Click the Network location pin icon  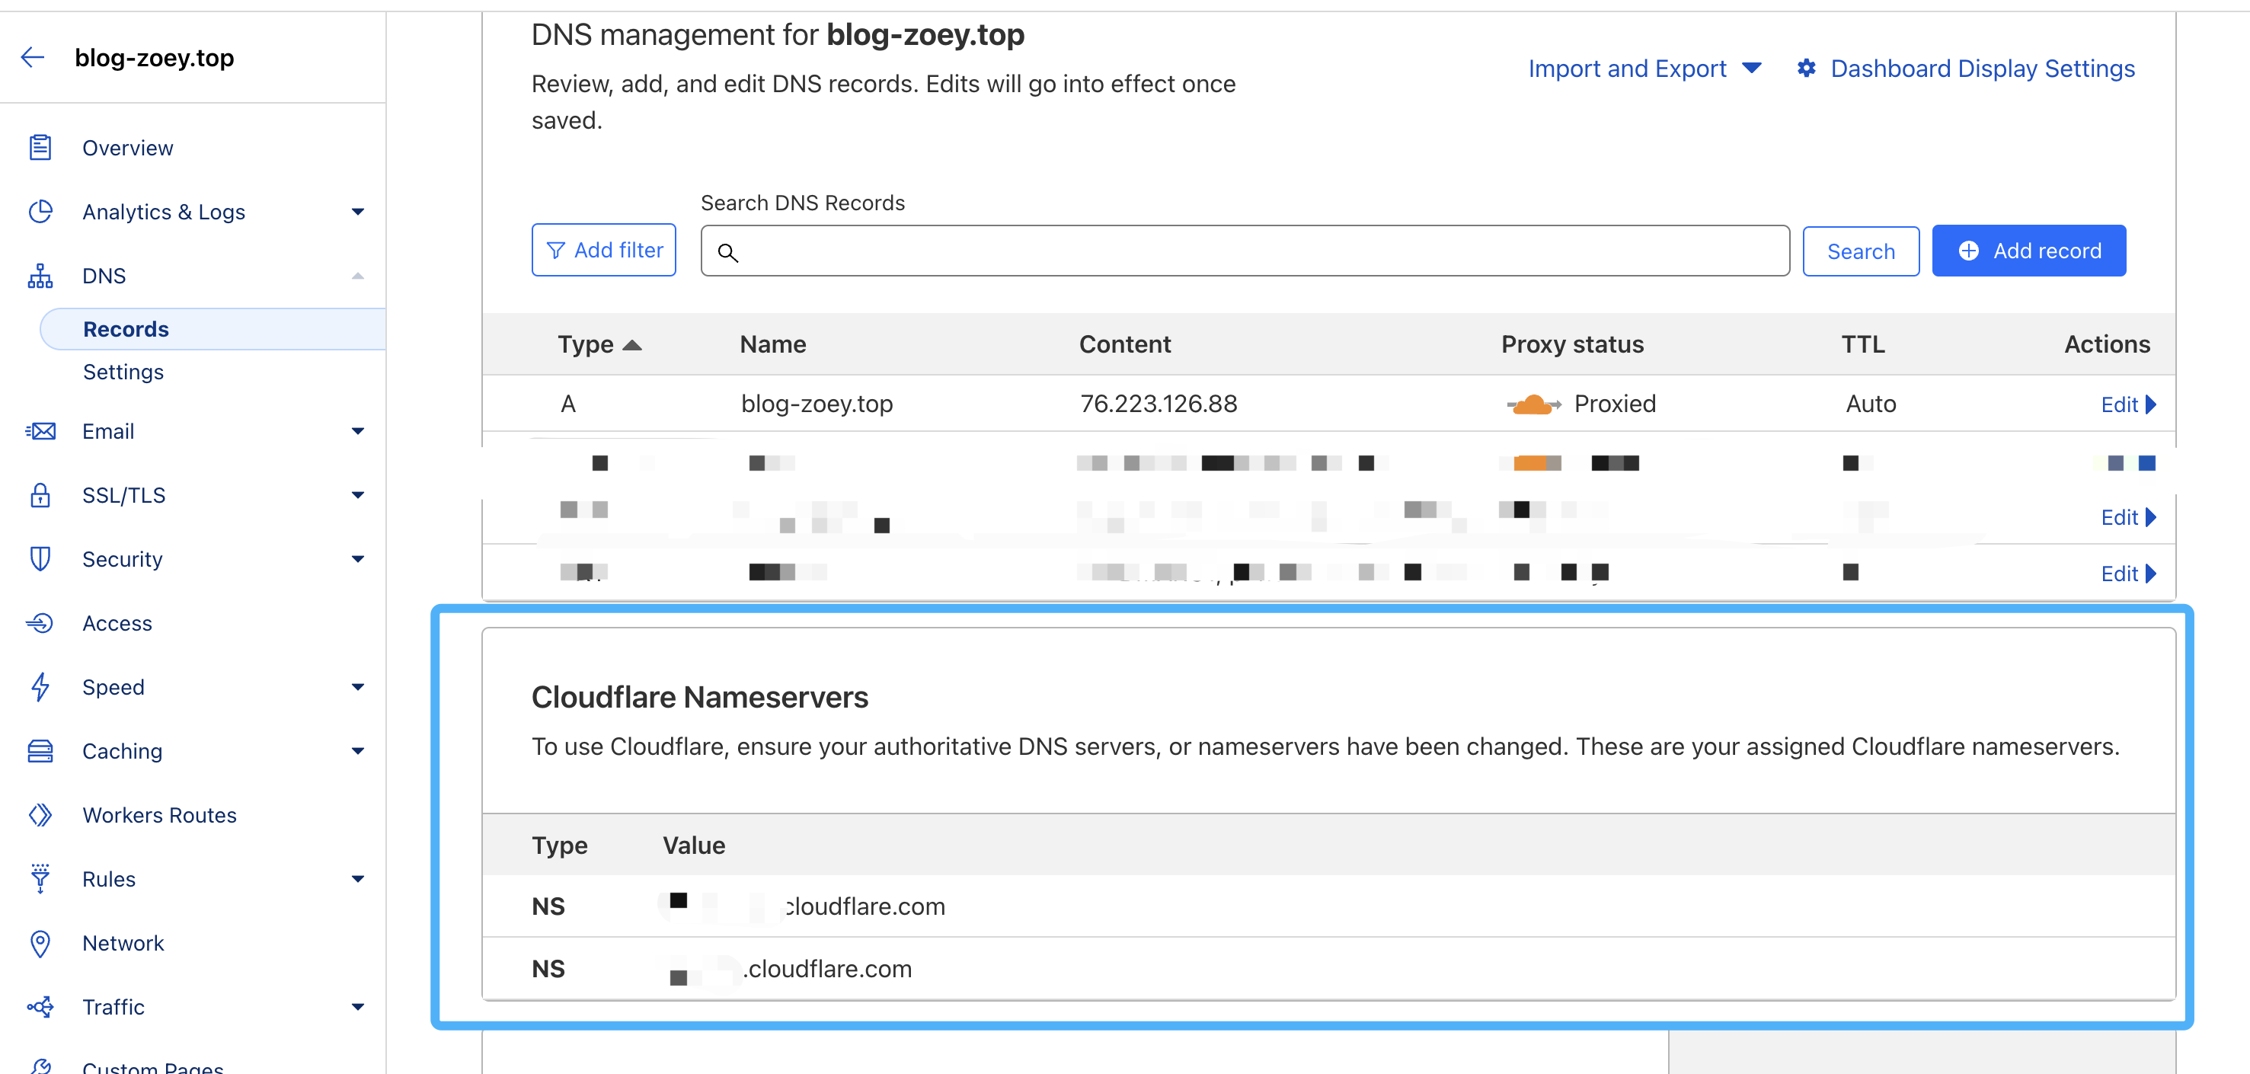pos(40,943)
